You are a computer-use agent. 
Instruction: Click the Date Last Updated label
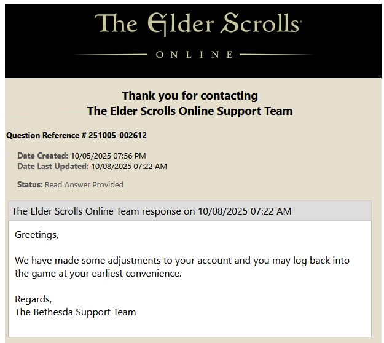click(53, 166)
